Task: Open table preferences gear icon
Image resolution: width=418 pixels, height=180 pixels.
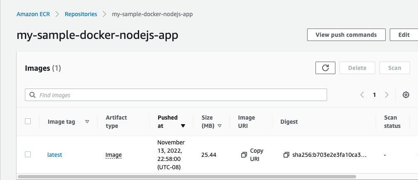Action: pyautogui.click(x=406, y=95)
